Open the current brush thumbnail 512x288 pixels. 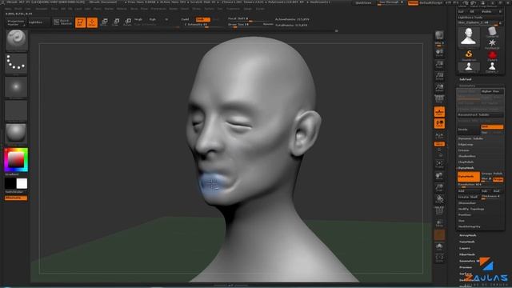[x=16, y=40]
